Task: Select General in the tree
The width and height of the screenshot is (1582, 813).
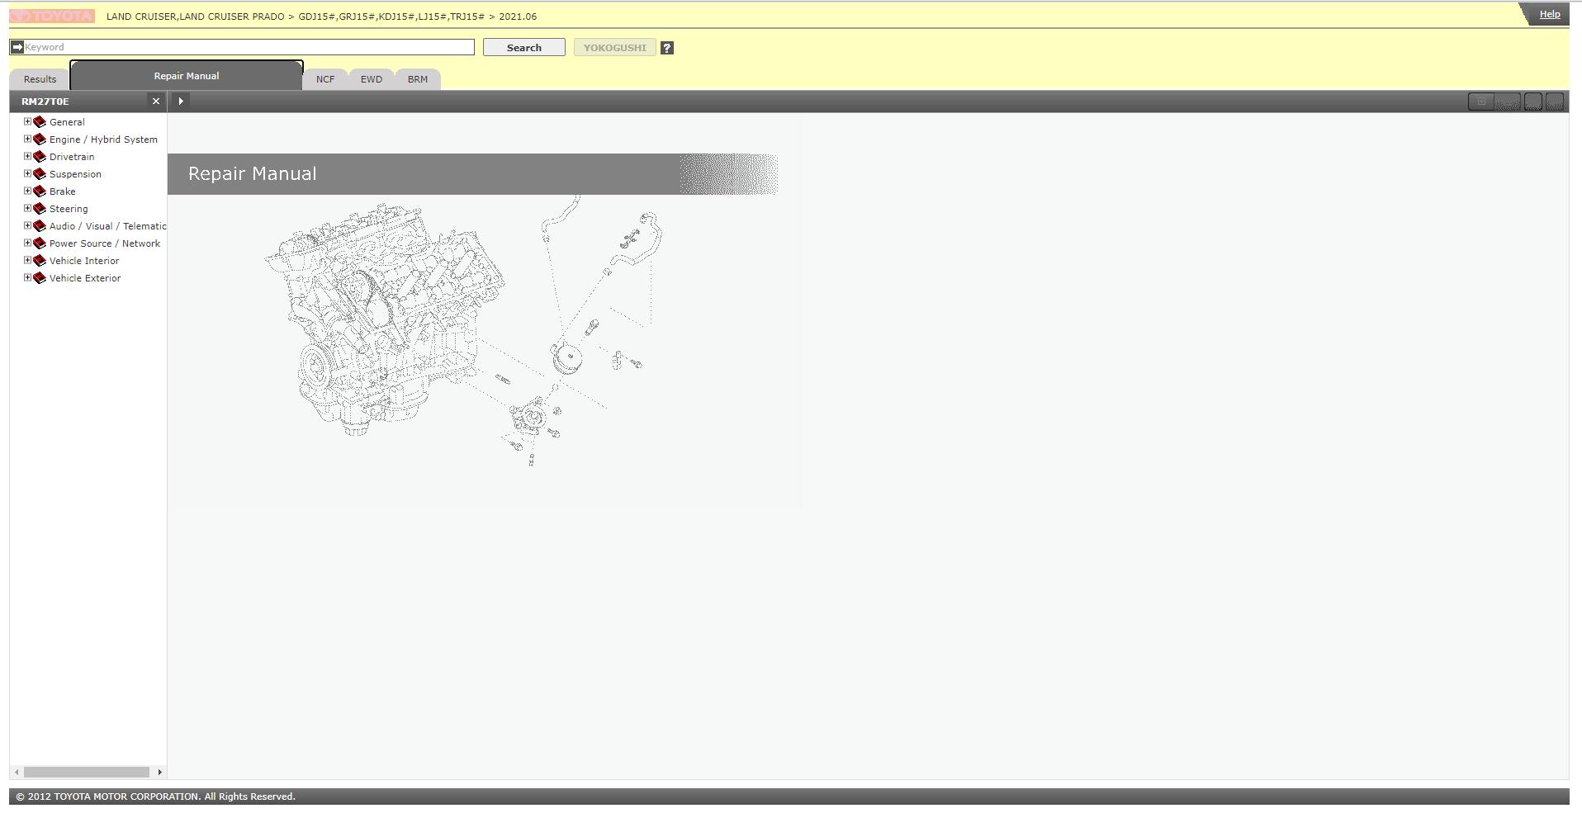Action: 67,122
